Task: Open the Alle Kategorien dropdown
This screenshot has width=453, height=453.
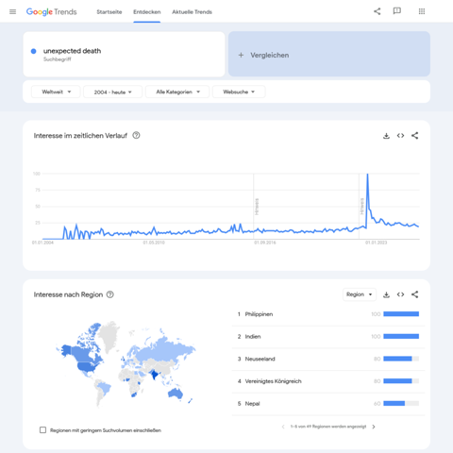Action: 177,92
